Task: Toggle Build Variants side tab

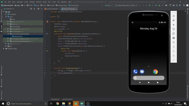Action: point(1,71)
